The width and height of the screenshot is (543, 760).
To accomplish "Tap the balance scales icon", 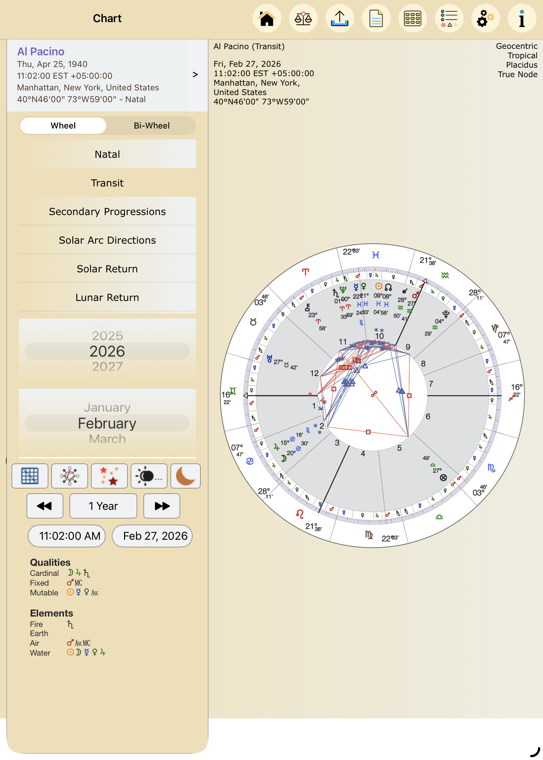I will click(303, 19).
